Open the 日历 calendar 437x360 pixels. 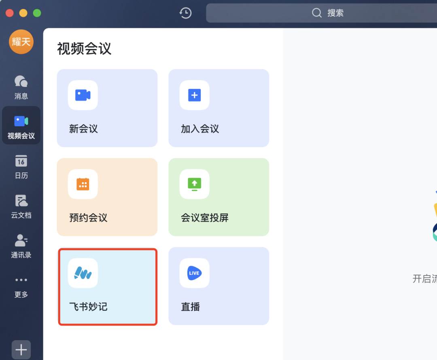click(x=21, y=166)
